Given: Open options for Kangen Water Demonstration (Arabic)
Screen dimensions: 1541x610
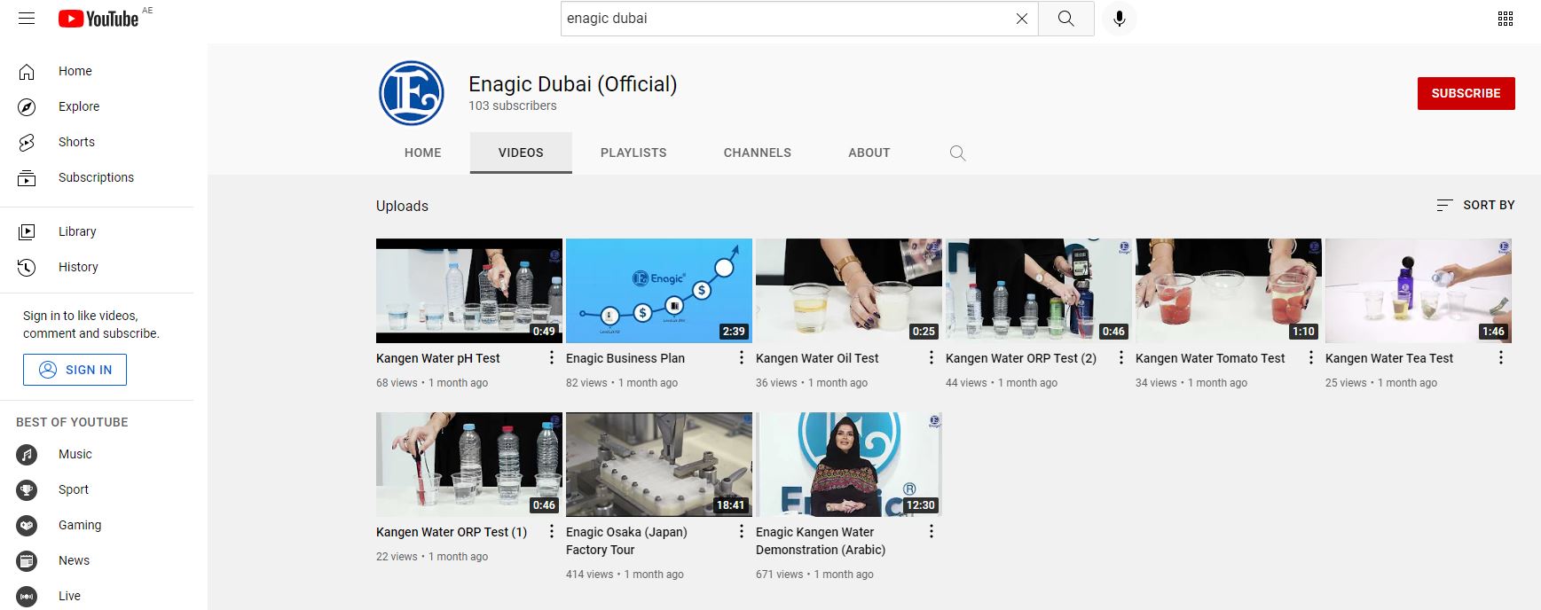Looking at the screenshot, I should 932,531.
